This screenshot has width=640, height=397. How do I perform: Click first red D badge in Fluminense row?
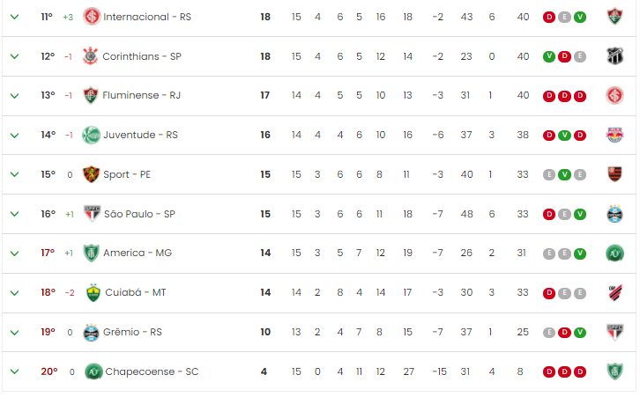pyautogui.click(x=549, y=96)
